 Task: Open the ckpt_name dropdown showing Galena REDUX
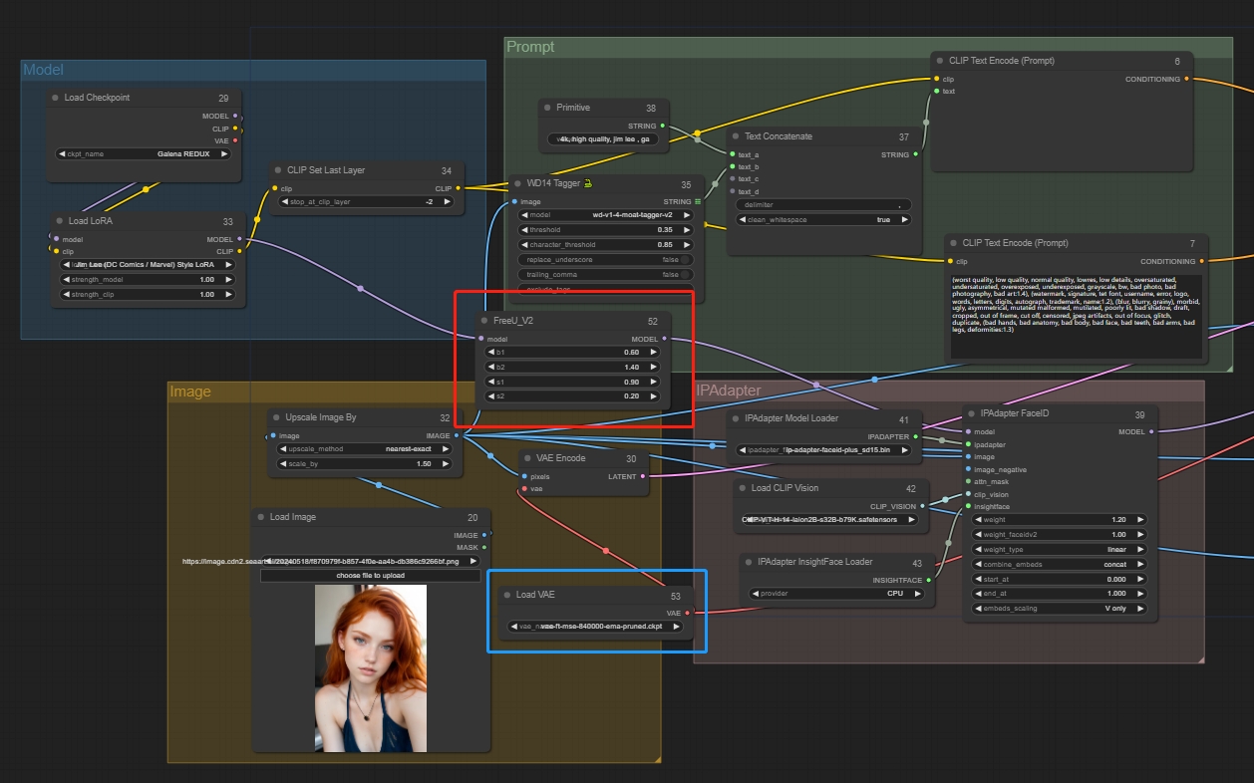[x=144, y=154]
